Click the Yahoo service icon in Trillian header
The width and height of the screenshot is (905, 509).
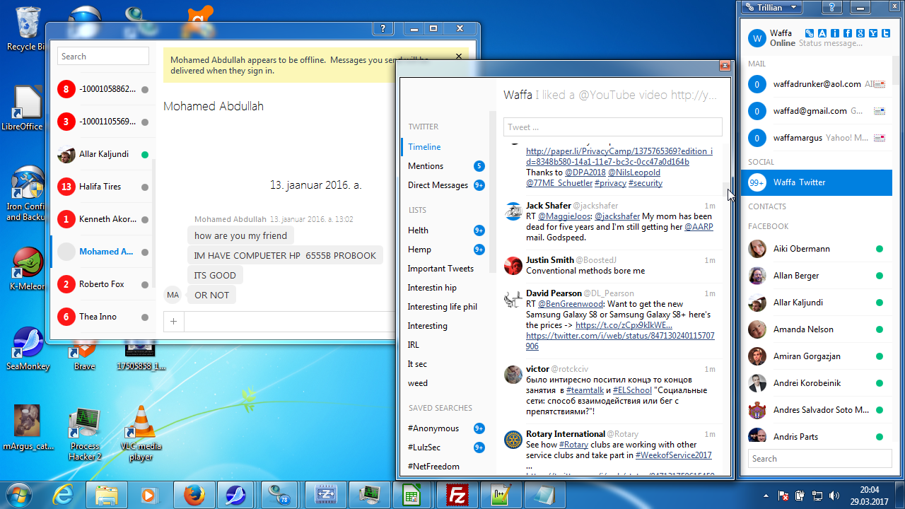873,33
